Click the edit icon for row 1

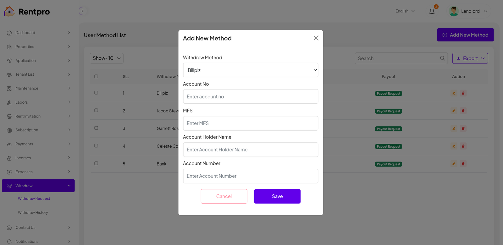tap(454, 93)
